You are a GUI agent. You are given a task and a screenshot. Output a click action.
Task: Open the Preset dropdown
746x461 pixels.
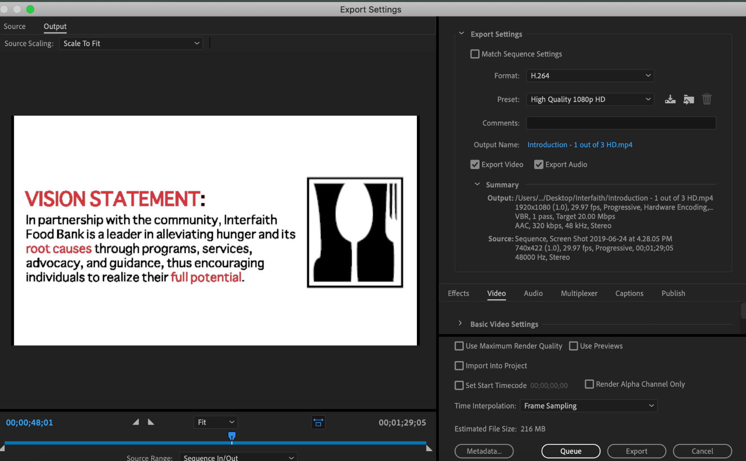pyautogui.click(x=590, y=99)
